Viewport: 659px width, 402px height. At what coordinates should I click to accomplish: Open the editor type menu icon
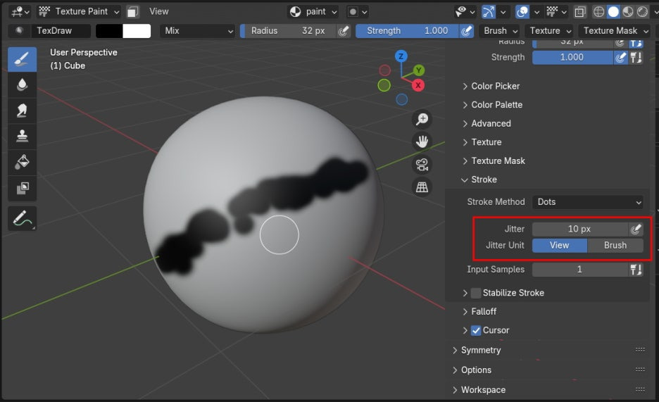coord(20,12)
